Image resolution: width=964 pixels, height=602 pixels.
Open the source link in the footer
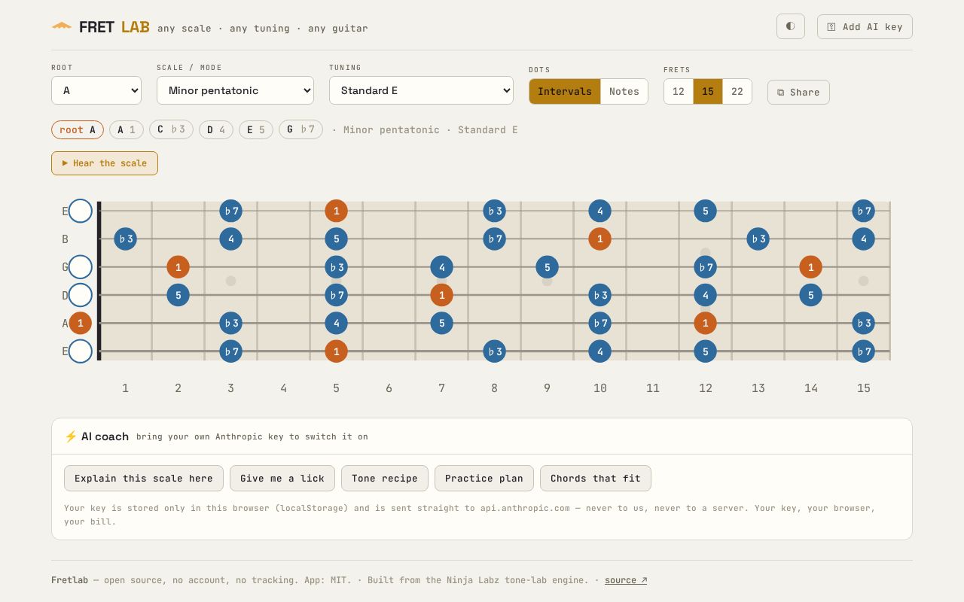click(626, 580)
